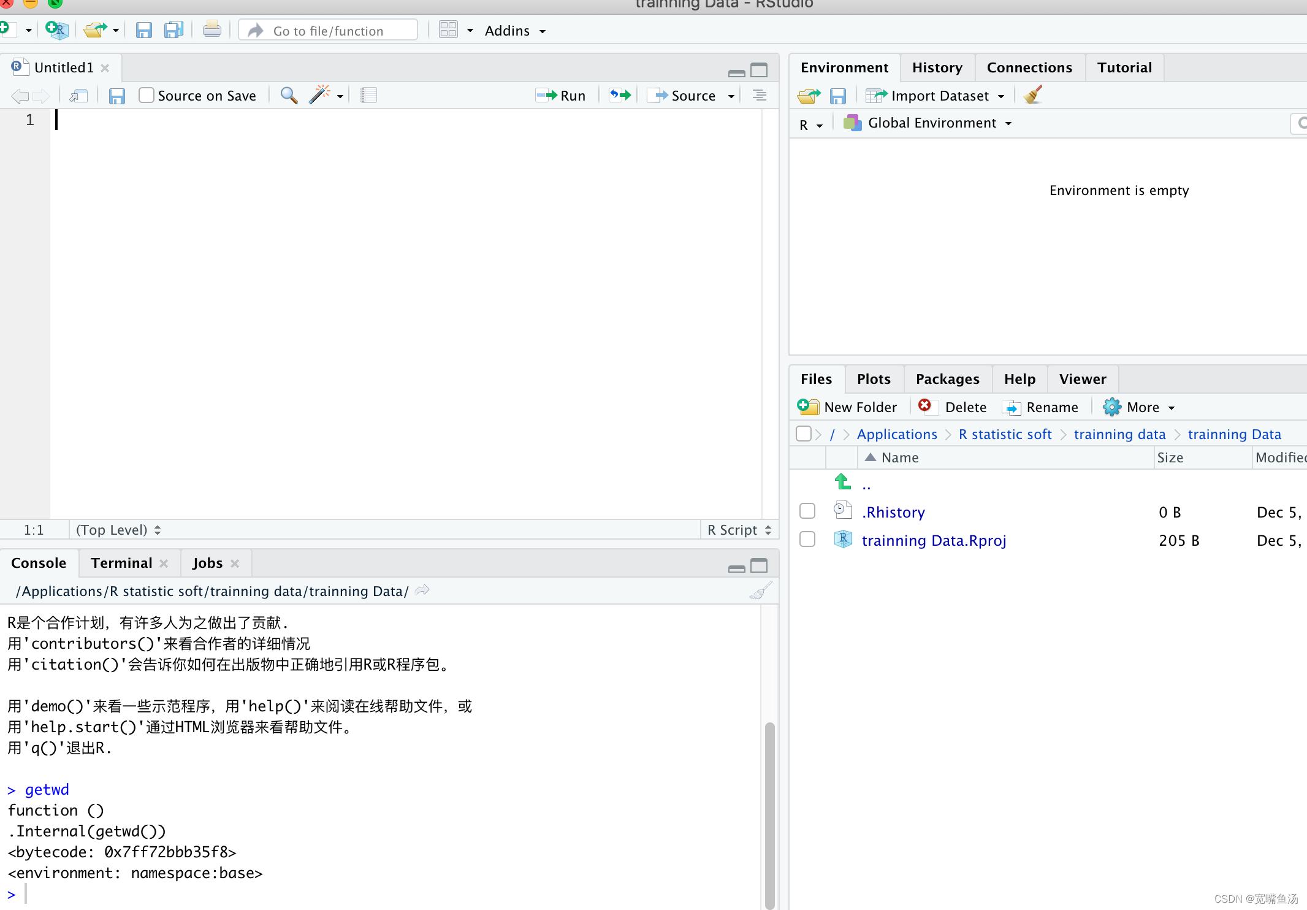
Task: Open trainning Data.Rproj file
Action: [934, 540]
